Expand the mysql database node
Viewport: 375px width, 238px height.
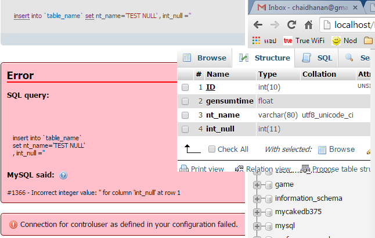pyautogui.click(x=257, y=226)
